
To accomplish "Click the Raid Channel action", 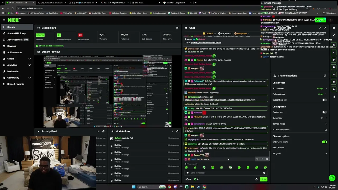I will pos(278,148).
